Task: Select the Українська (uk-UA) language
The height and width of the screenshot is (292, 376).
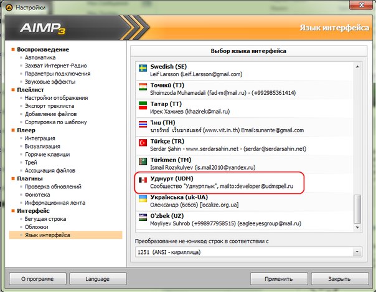Action: click(x=244, y=201)
